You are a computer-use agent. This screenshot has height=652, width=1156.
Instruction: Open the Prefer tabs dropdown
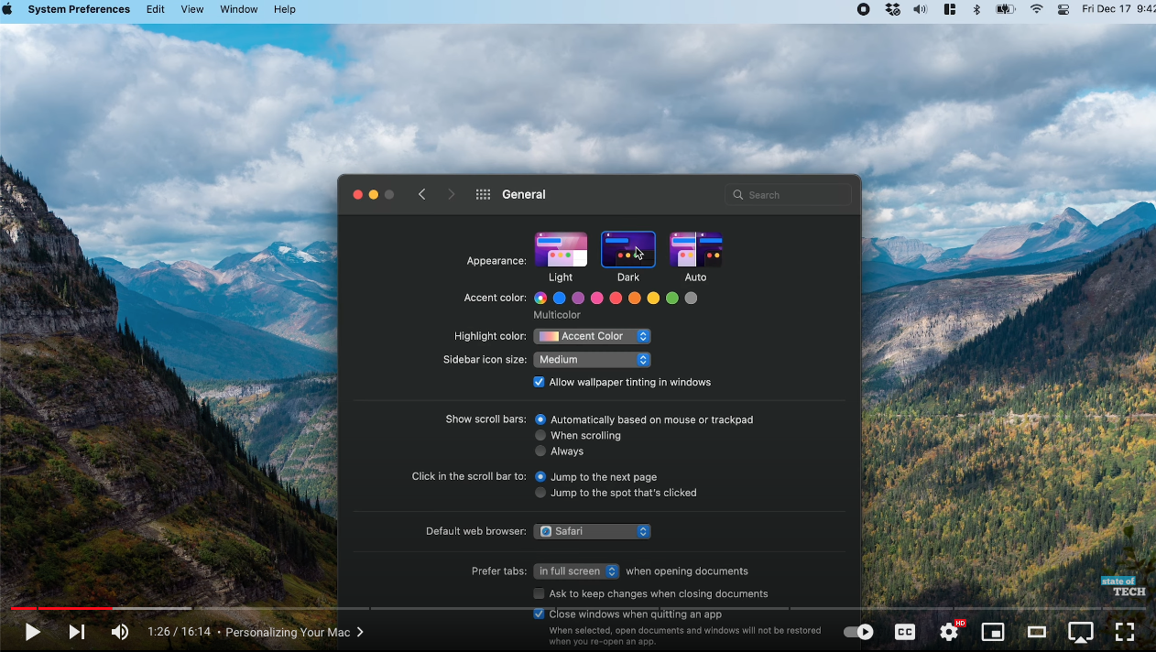coord(576,570)
